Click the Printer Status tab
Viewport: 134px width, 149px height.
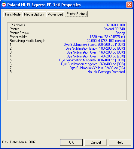[x=76, y=14]
